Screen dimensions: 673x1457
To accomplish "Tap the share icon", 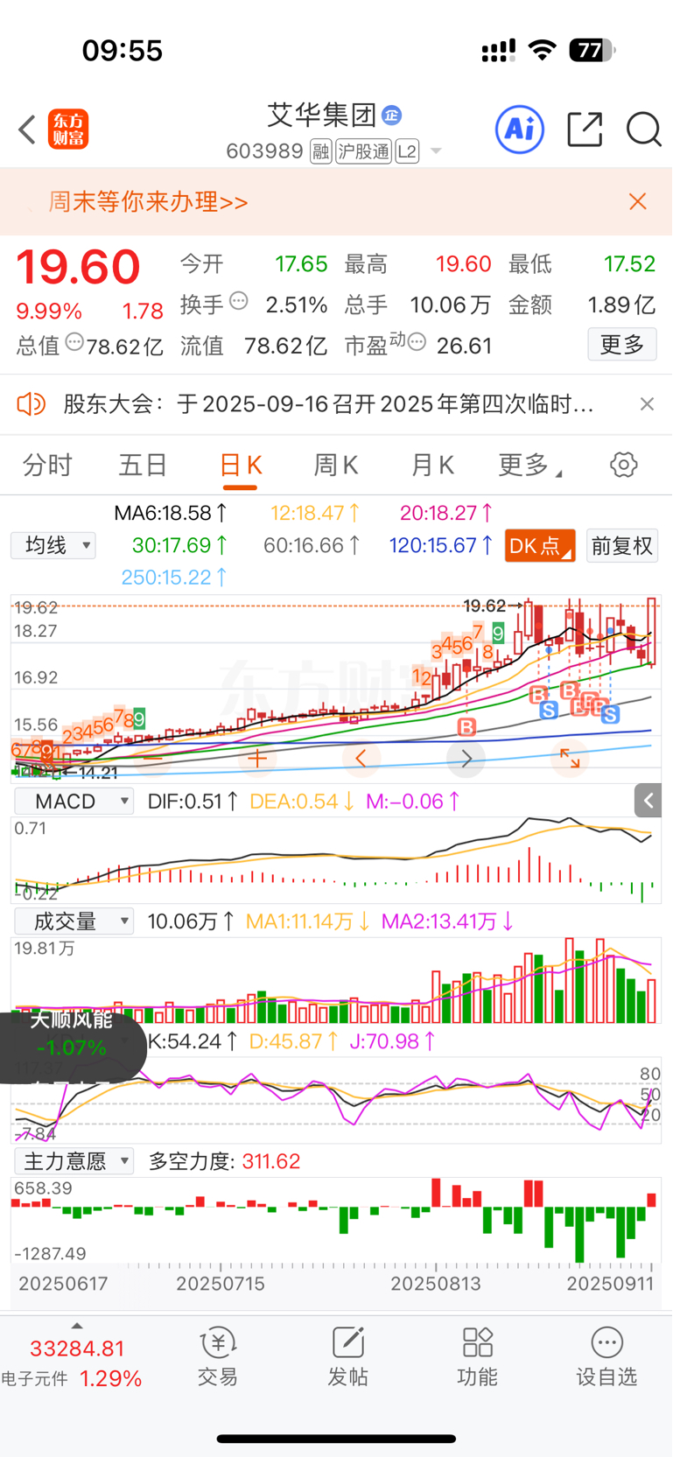I will 585,130.
